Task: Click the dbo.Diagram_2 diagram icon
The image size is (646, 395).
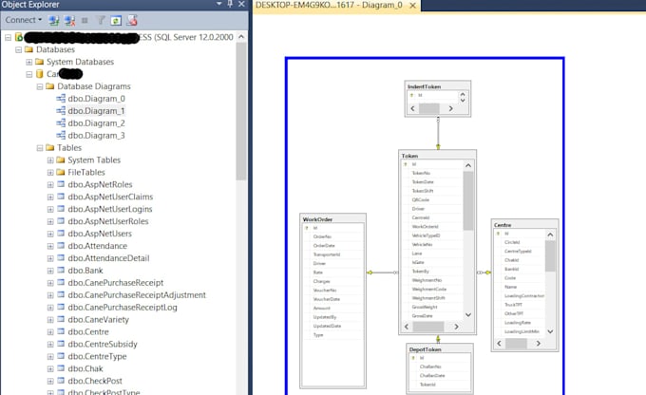Action: tap(62, 123)
